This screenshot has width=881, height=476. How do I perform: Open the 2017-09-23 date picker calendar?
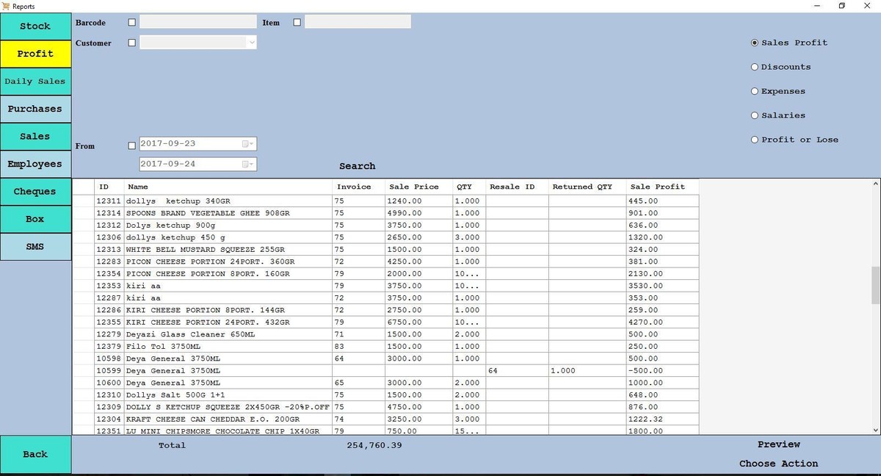(x=249, y=144)
